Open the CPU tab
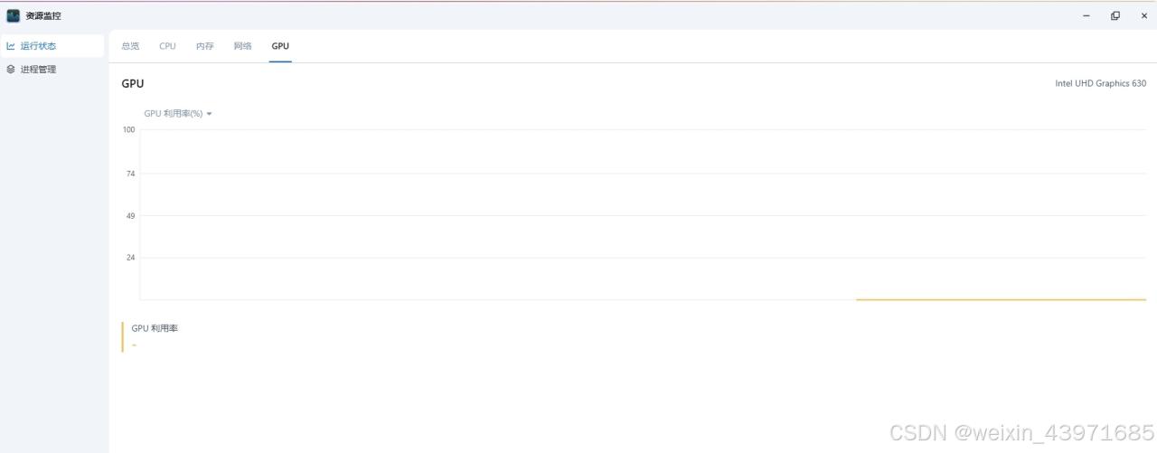 coord(167,46)
